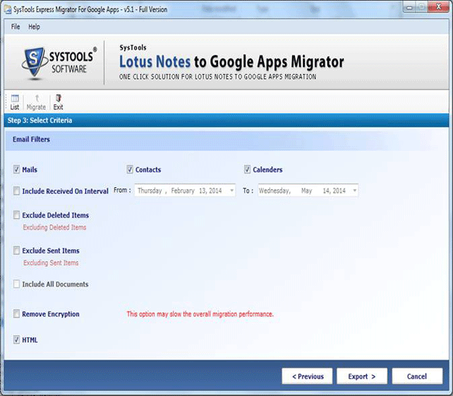Click the Email Filters heading
The height and width of the screenshot is (396, 453).
[31, 139]
